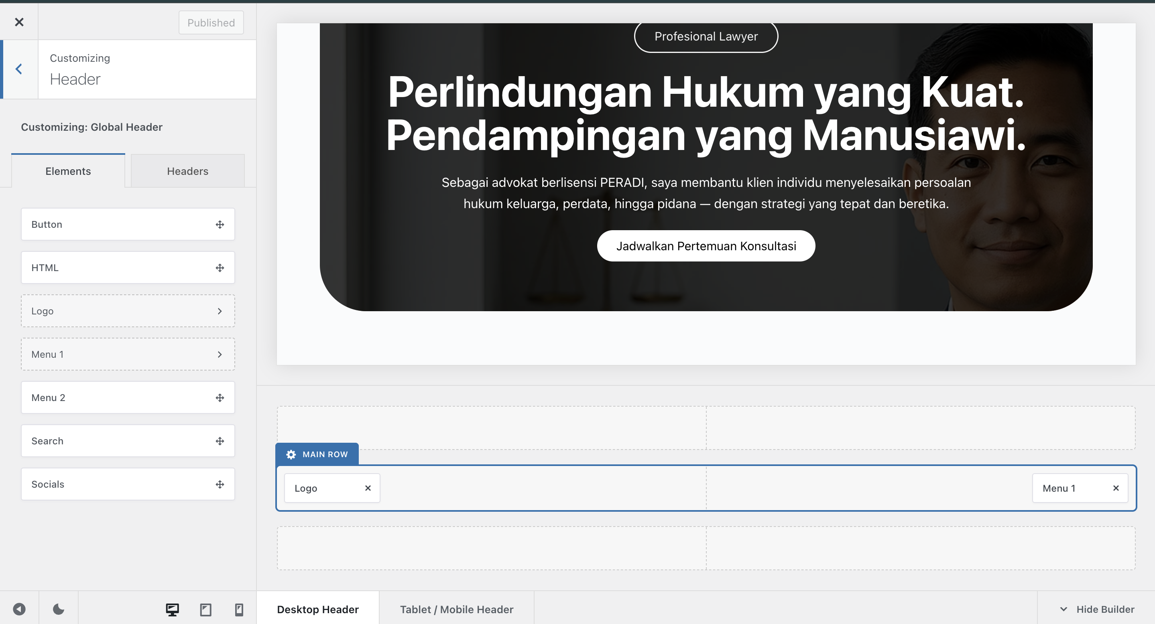Image resolution: width=1155 pixels, height=624 pixels.
Task: Grab the drag handle on the Socials element
Action: coord(220,484)
